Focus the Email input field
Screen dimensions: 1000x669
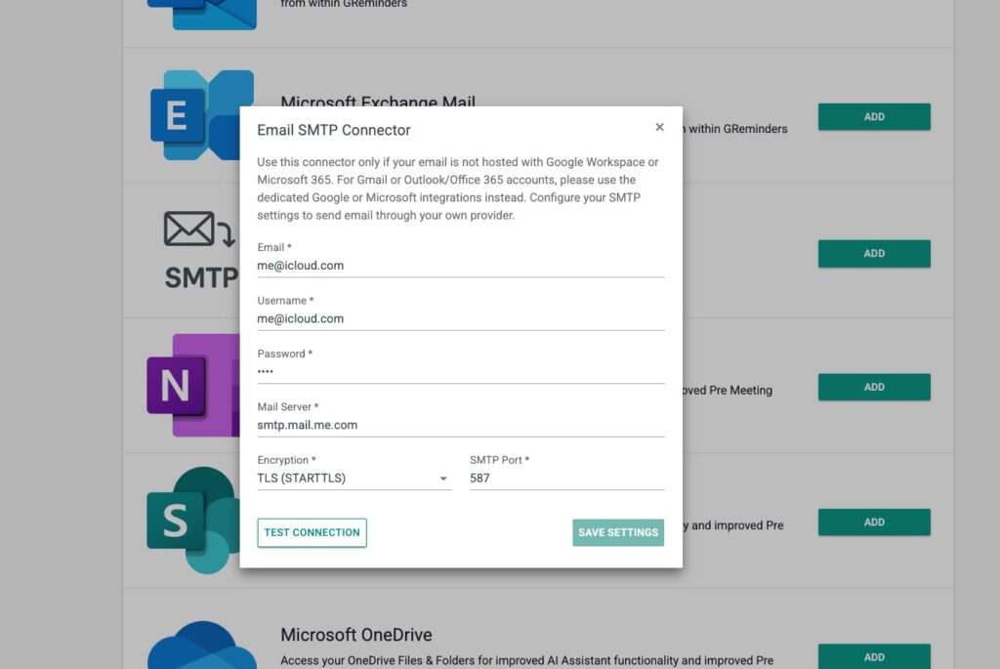(460, 266)
